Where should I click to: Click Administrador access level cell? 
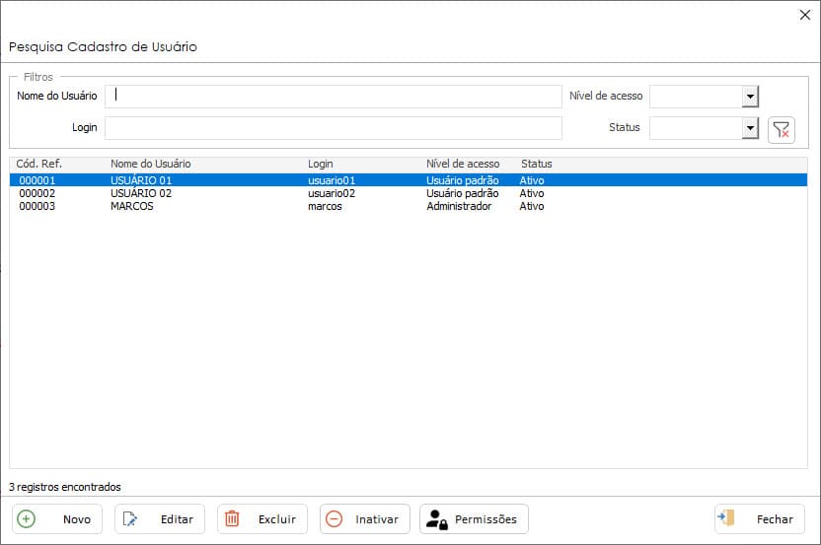(x=459, y=206)
